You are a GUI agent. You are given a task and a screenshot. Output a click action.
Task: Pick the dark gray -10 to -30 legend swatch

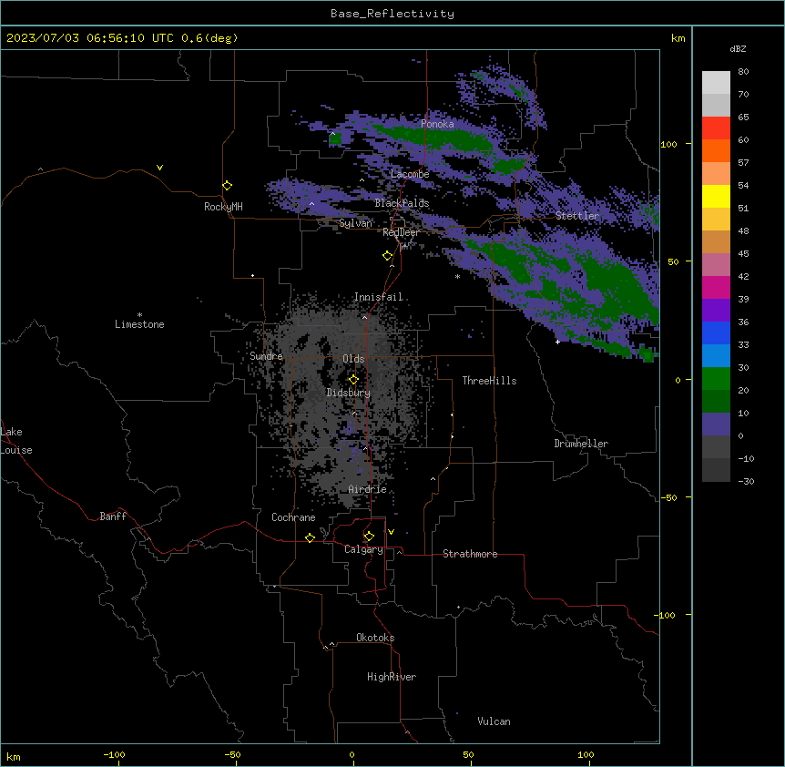point(716,470)
